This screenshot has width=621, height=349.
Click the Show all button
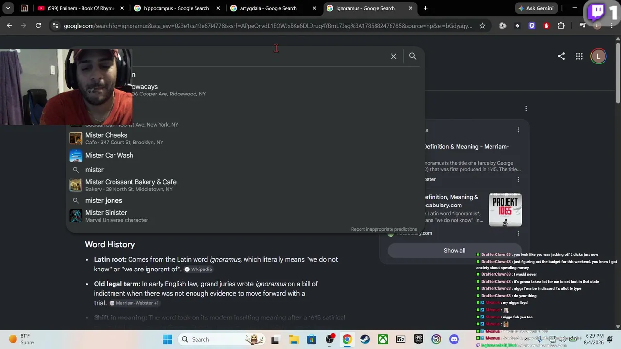click(454, 251)
